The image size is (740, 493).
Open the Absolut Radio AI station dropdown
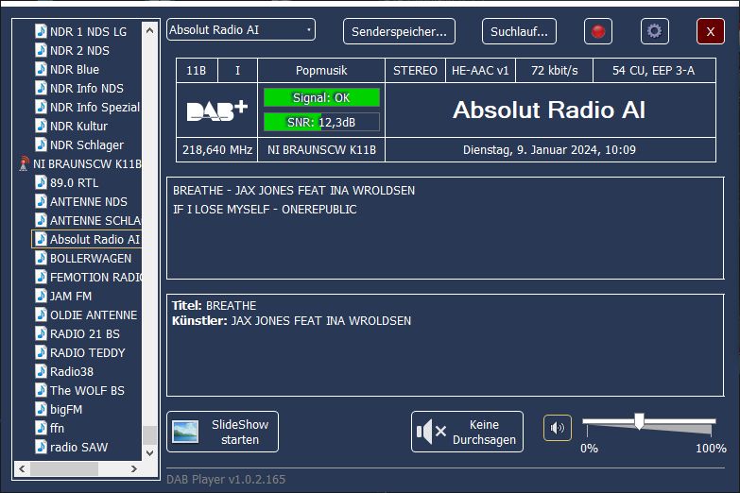pos(241,29)
